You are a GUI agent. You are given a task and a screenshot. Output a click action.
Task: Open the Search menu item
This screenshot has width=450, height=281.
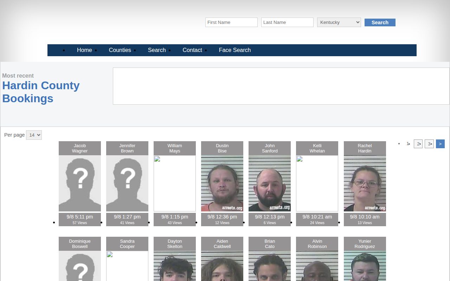(157, 50)
